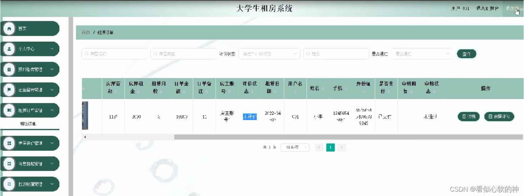The height and width of the screenshot is (196, 524).
Task: Sort table by 审核状态 column arrows
Action: pyautogui.click(x=434, y=92)
